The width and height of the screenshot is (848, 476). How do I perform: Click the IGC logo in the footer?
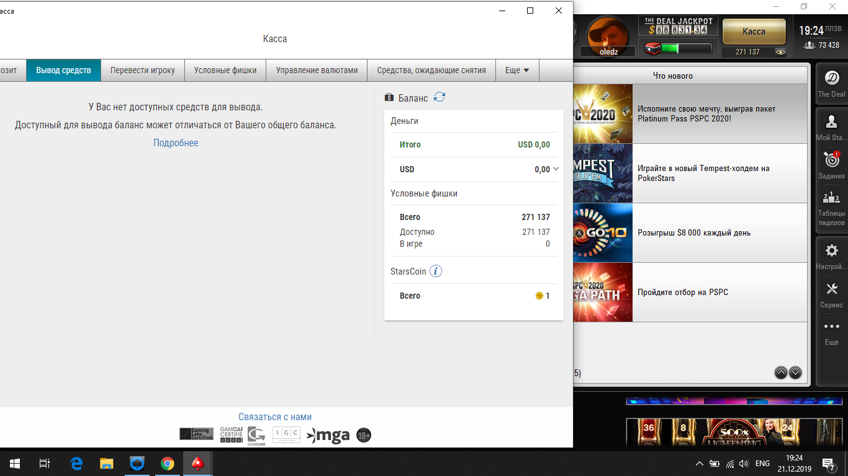pos(286,434)
